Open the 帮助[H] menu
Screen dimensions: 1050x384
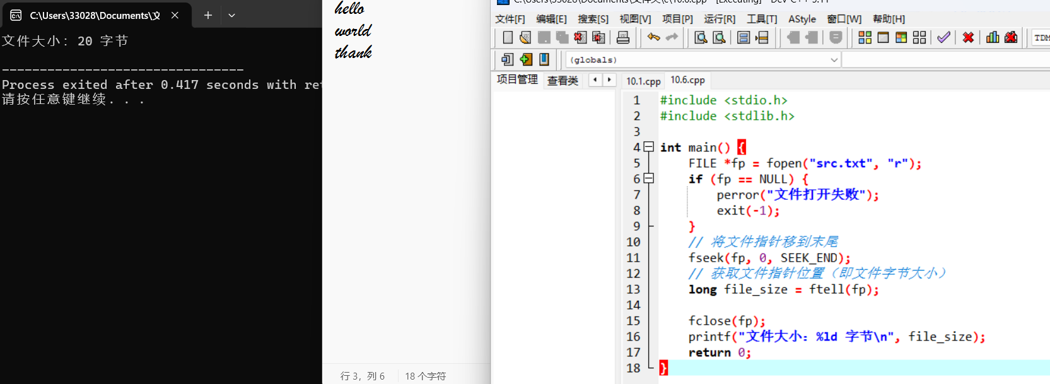[889, 19]
